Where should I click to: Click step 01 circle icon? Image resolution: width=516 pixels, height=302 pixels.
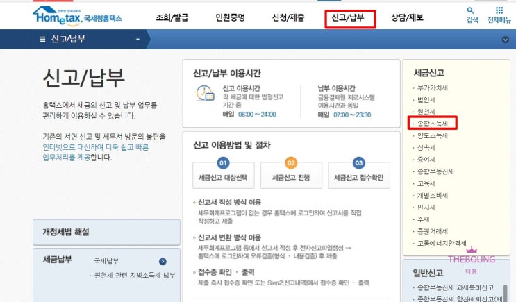[x=223, y=163]
